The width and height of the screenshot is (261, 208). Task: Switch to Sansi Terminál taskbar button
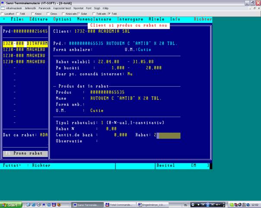(87, 205)
